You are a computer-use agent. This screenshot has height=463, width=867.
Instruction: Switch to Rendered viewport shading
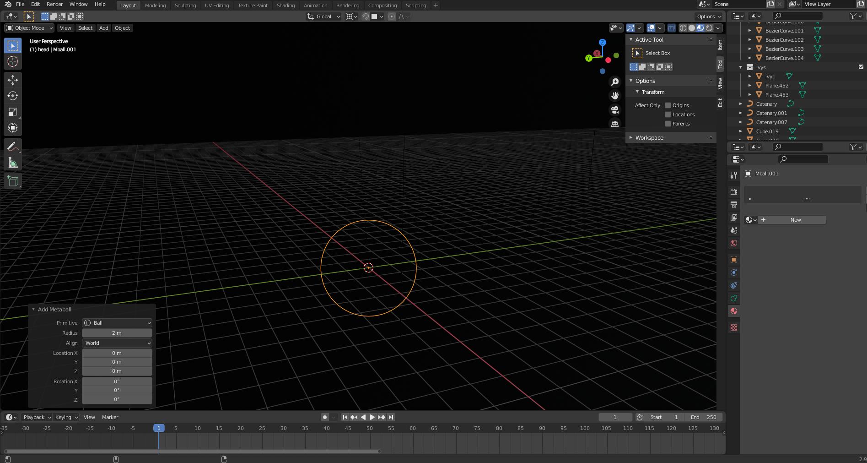(709, 28)
